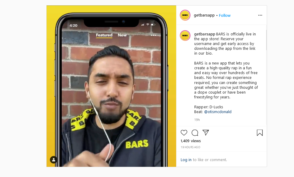This screenshot has height=177, width=294.
Task: Open the getbarsapp username in the header
Action: click(x=204, y=15)
